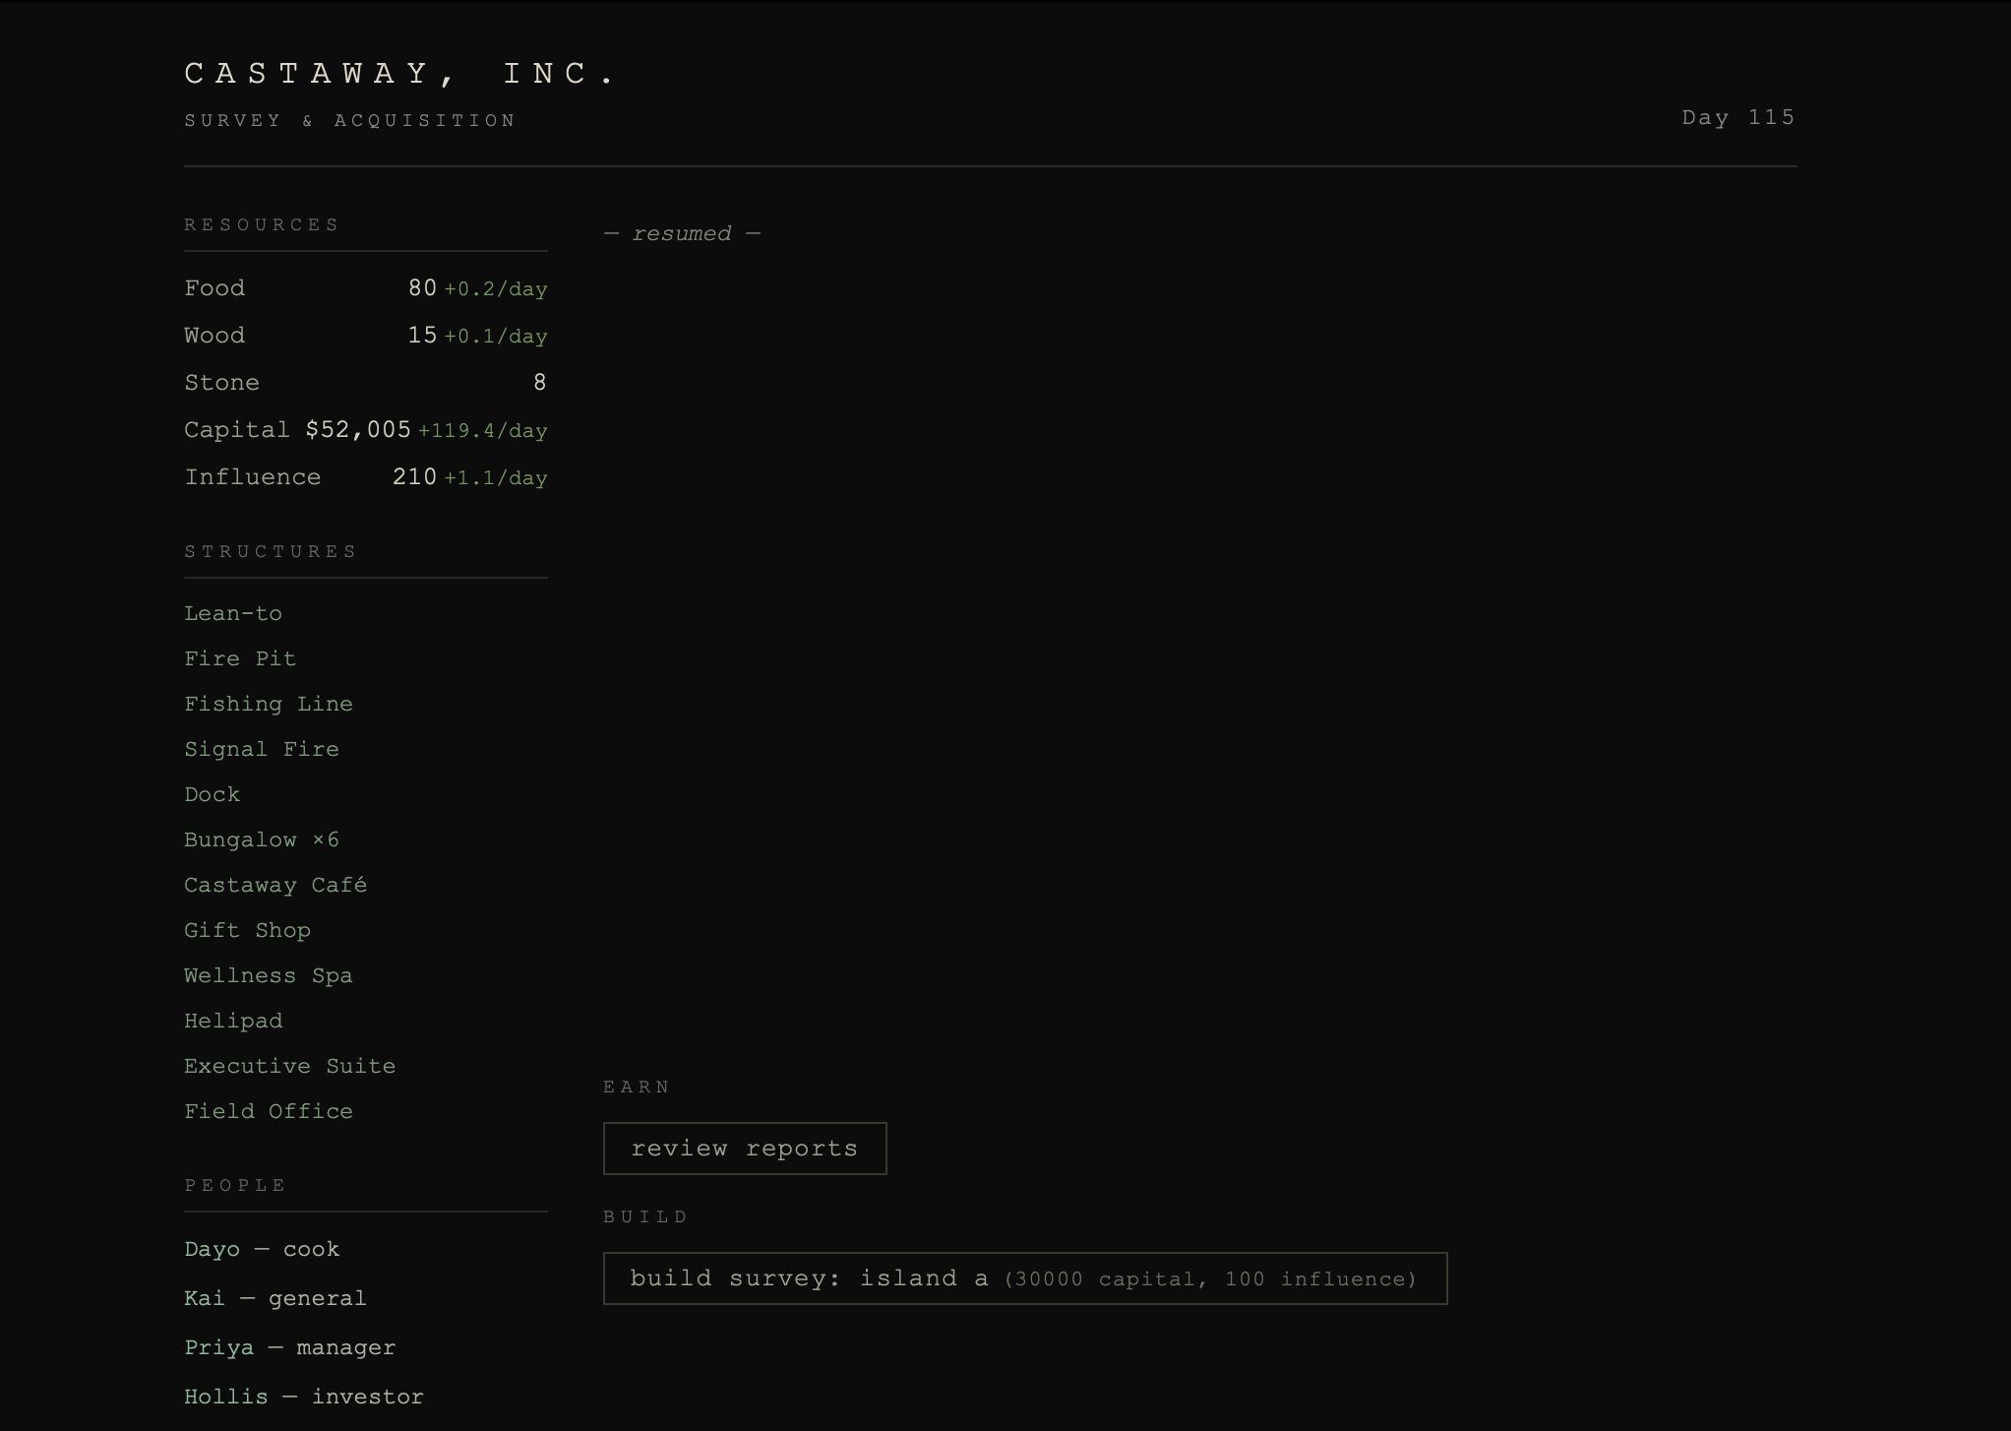Screen dimensions: 2011x1431
Task: Click the Helipad structure
Action: (233, 1022)
